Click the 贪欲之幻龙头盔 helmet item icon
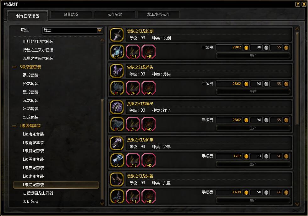The image size is (308, 216). pos(117,180)
